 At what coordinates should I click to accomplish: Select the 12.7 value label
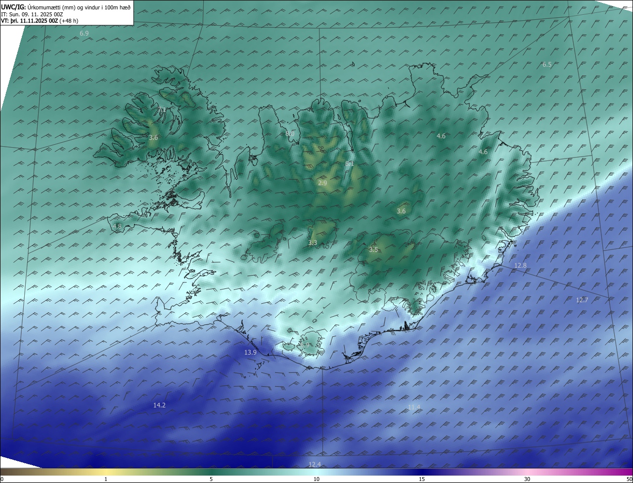(x=582, y=300)
